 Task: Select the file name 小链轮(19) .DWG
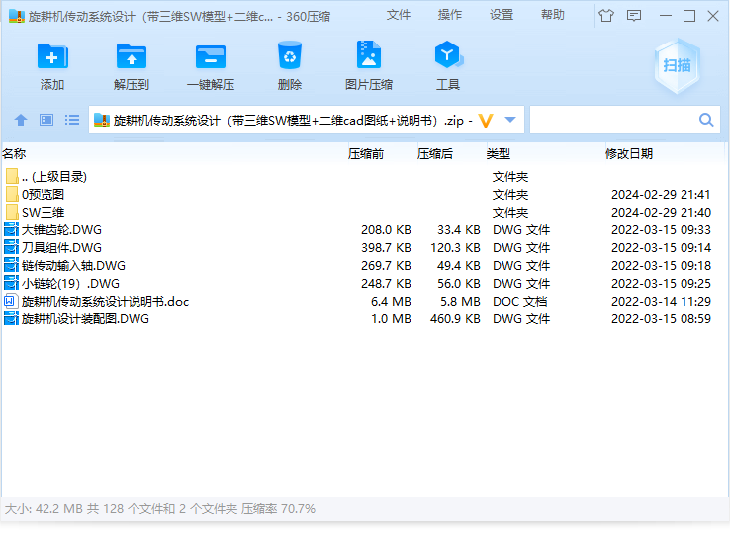pos(70,283)
